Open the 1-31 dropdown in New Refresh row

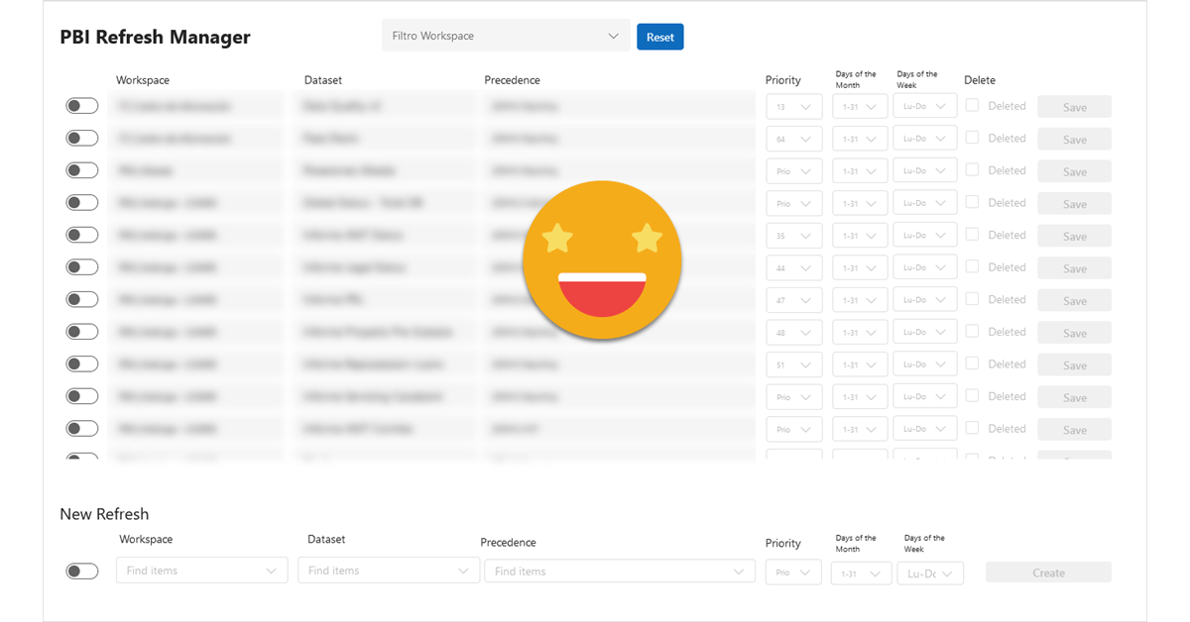pyautogui.click(x=861, y=572)
